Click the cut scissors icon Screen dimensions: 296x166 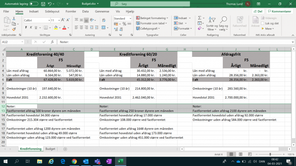point(14,19)
